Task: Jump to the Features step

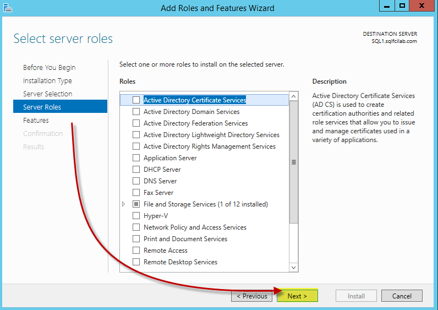Action: [x=36, y=121]
